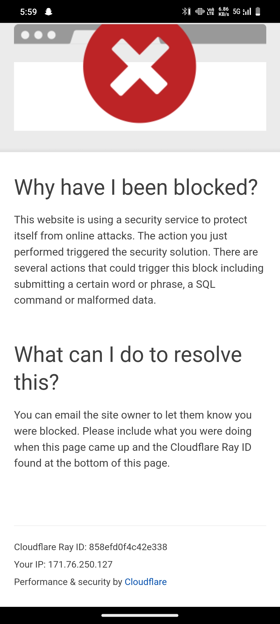This screenshot has width=280, height=624.
Task: Click the paragraph about emailing site owner
Action: coord(133,439)
